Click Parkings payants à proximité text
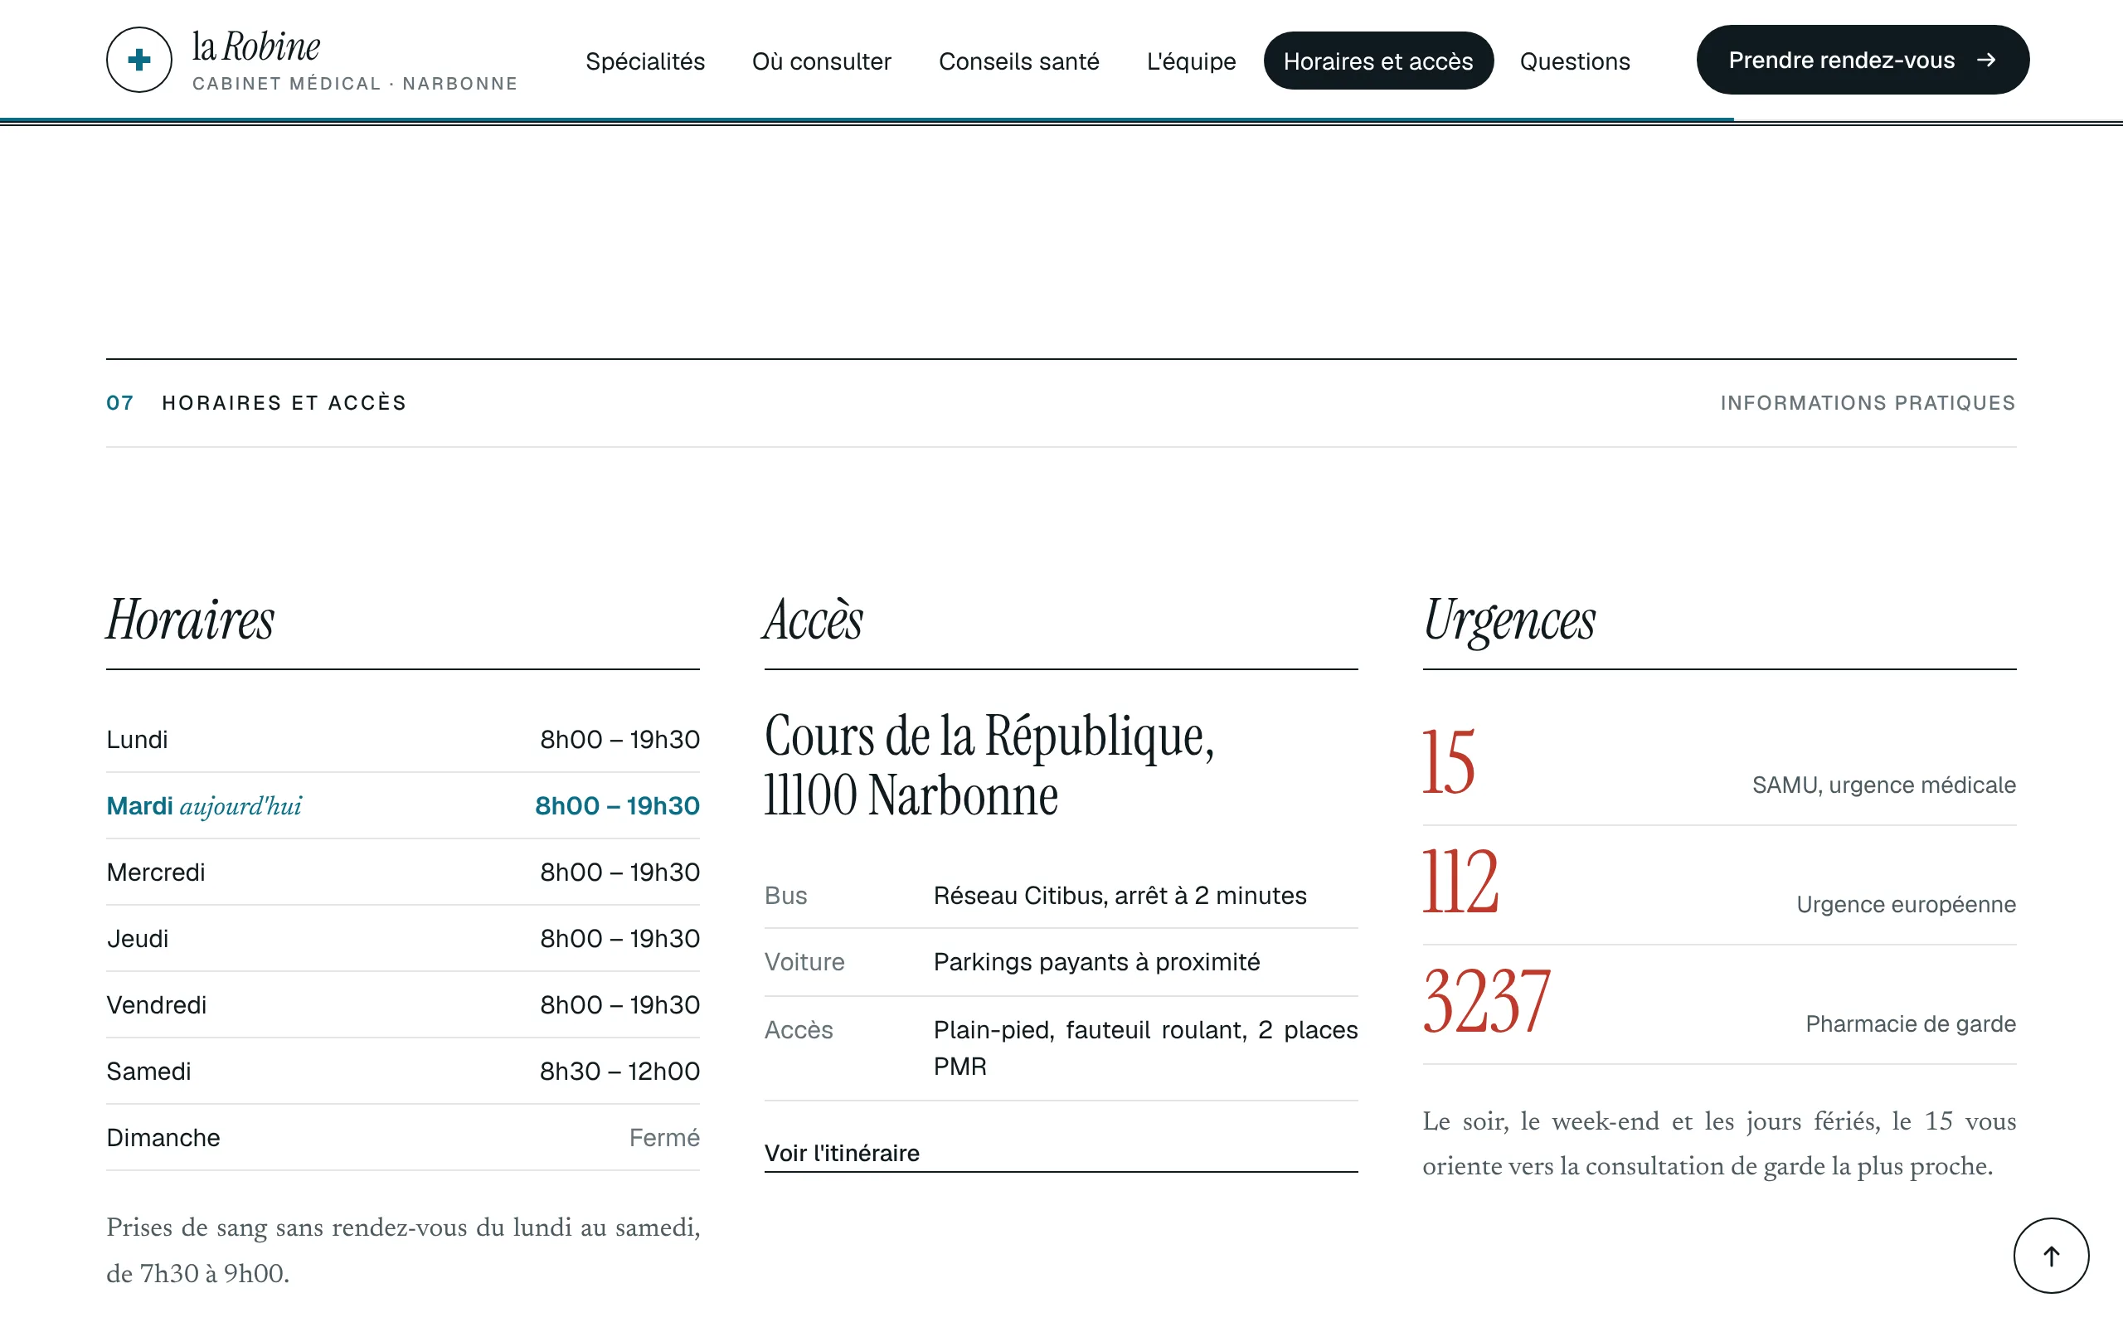Viewport: 2123px width, 1327px height. click(1096, 962)
